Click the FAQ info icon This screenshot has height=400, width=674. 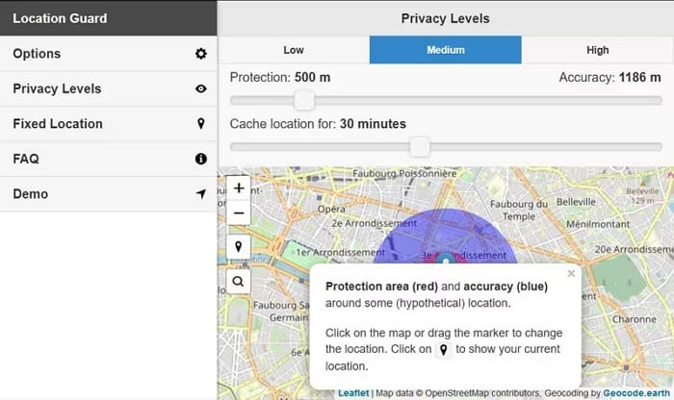[200, 159]
